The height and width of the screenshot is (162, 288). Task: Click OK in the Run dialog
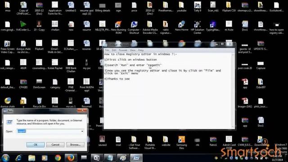36,145
